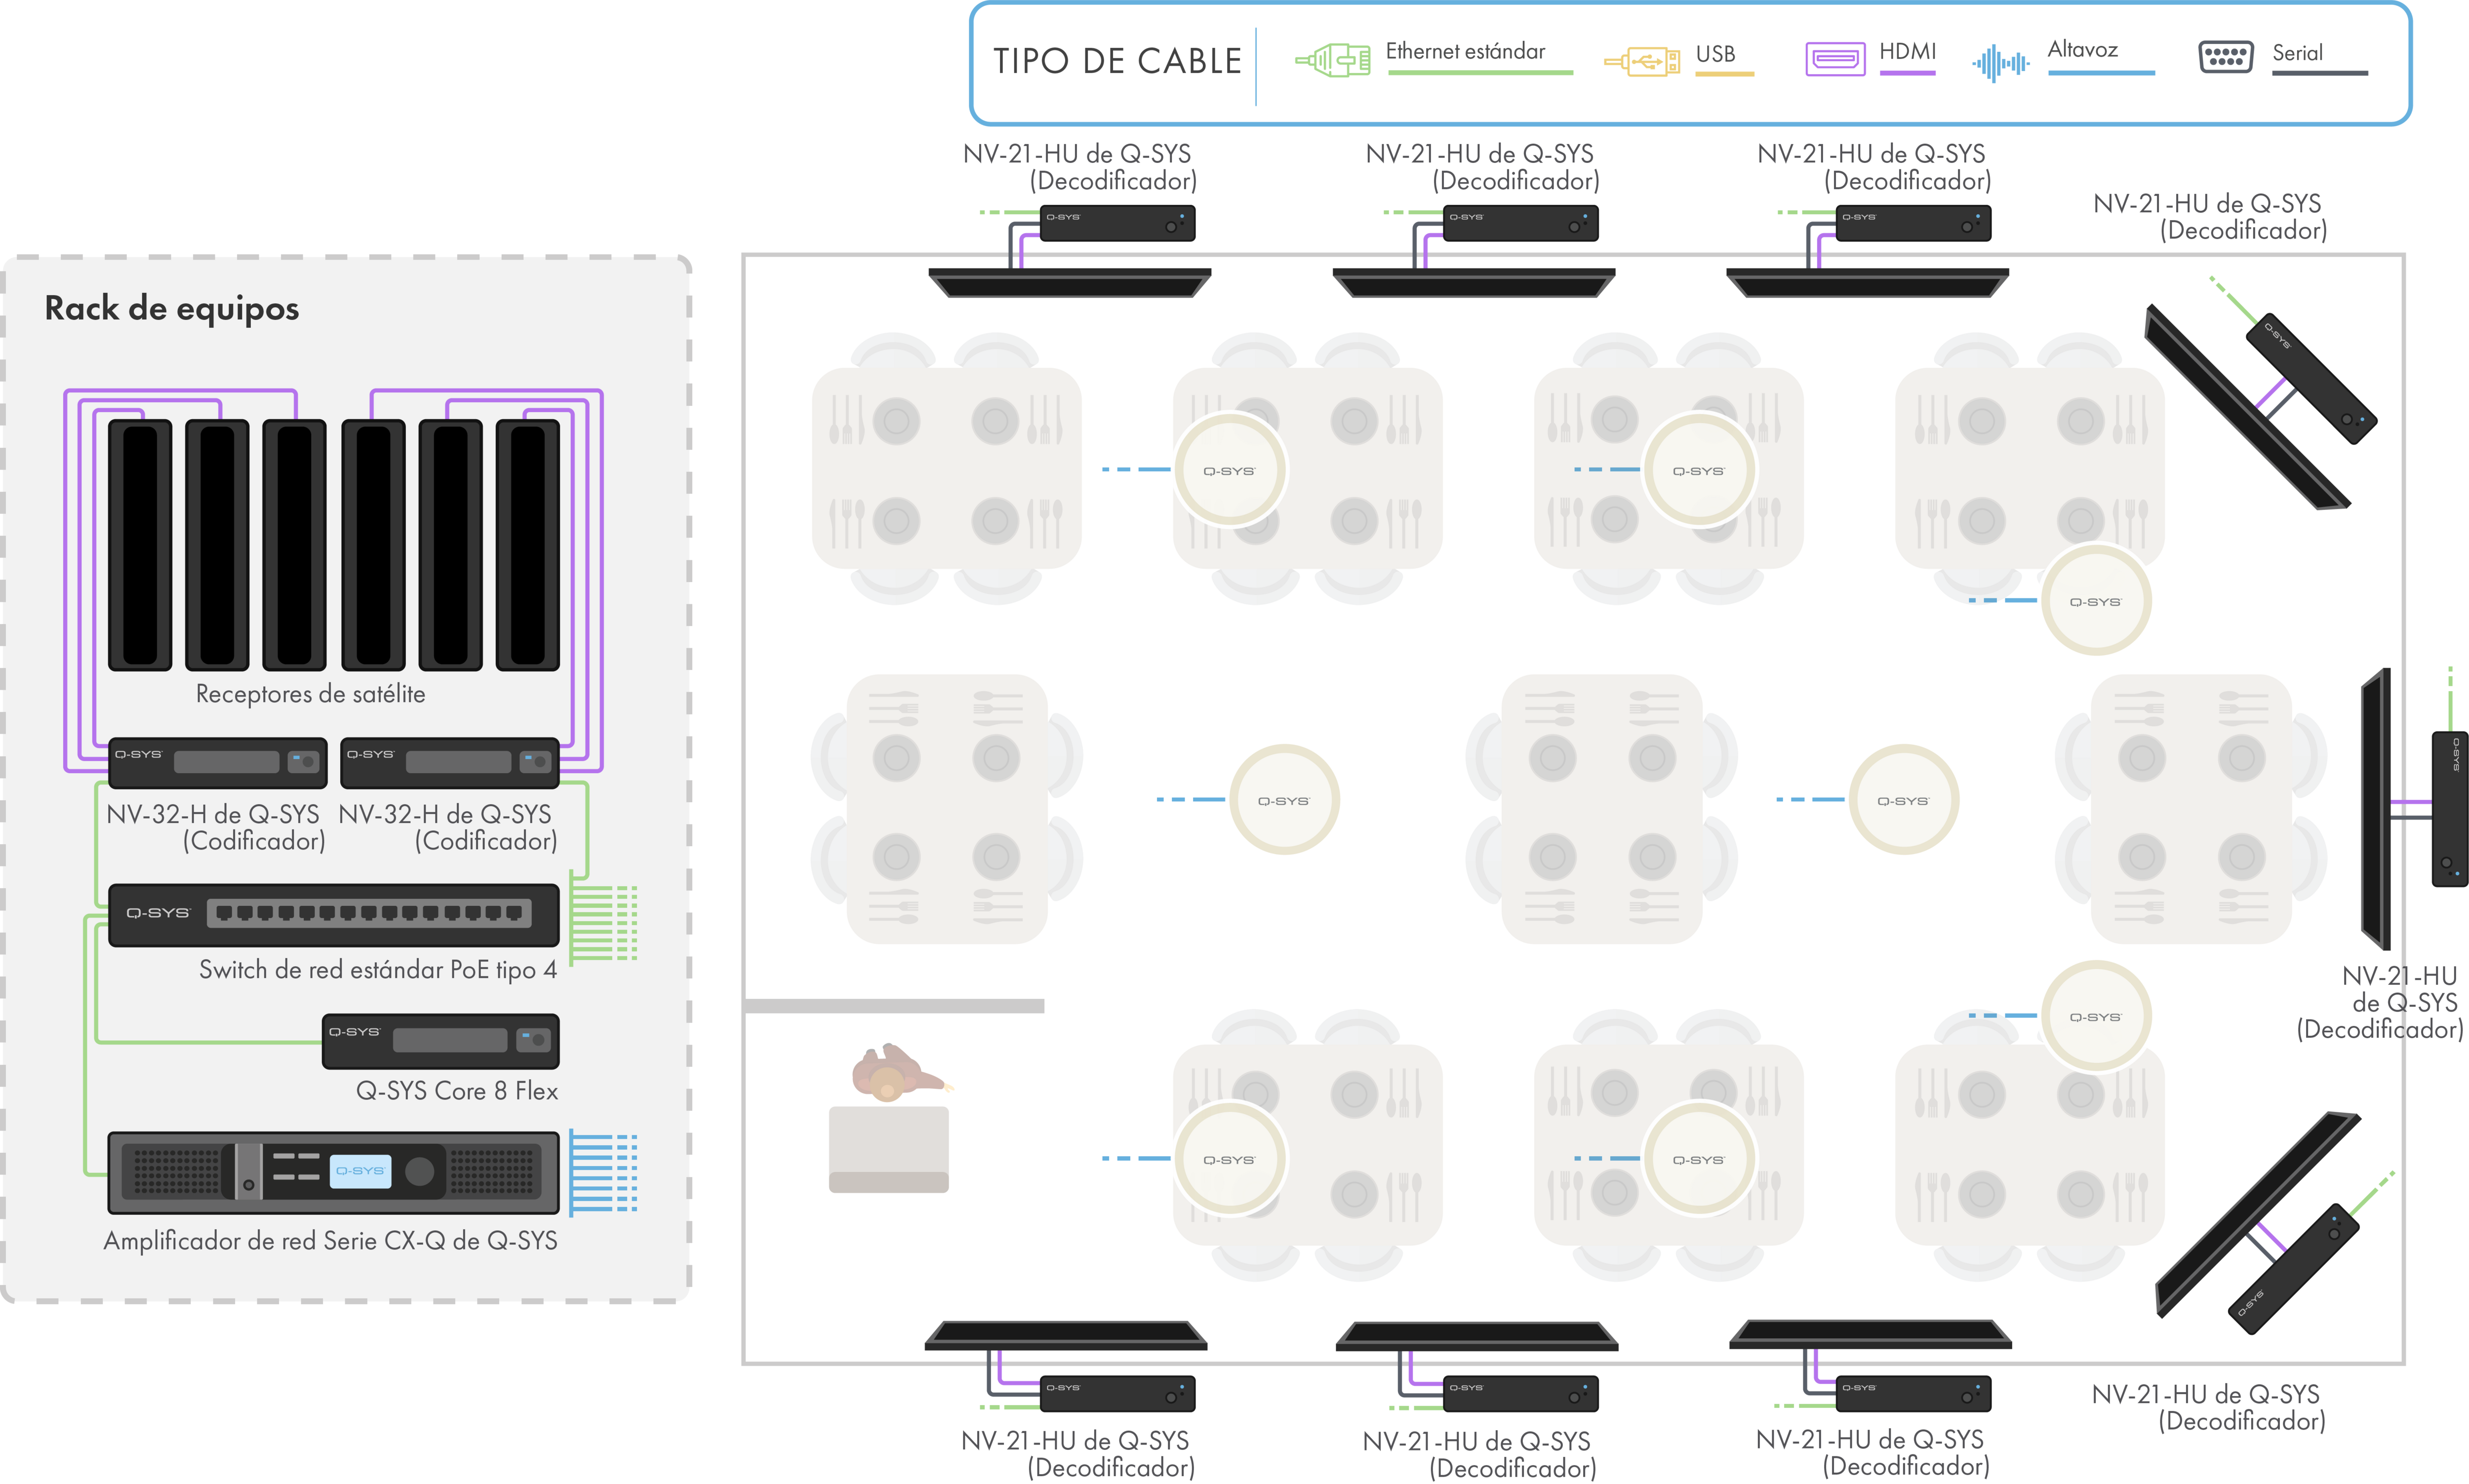
Task: Select the center-right Q-SYS ceiling speaker
Action: click(x=1903, y=800)
